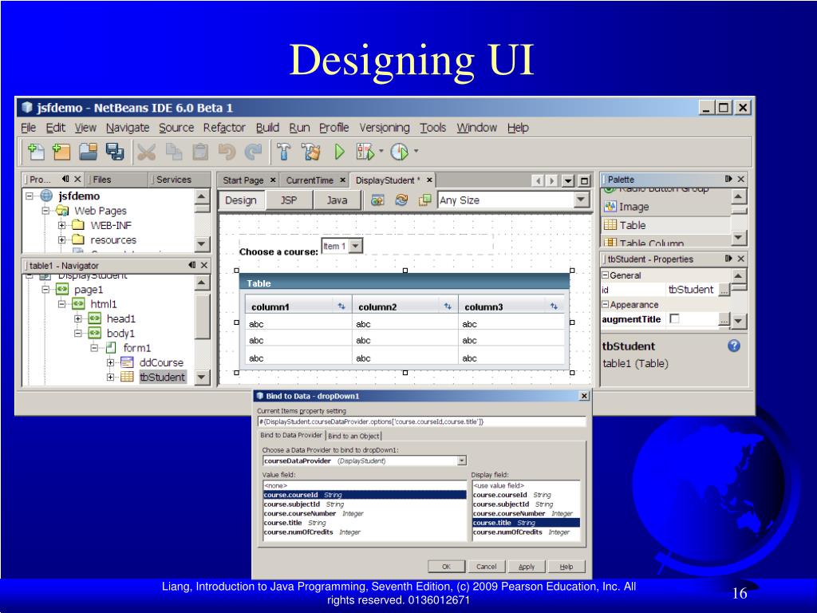Image resolution: width=817 pixels, height=613 pixels.
Task: Click Help in Bind to Data dialog
Action: tap(566, 567)
